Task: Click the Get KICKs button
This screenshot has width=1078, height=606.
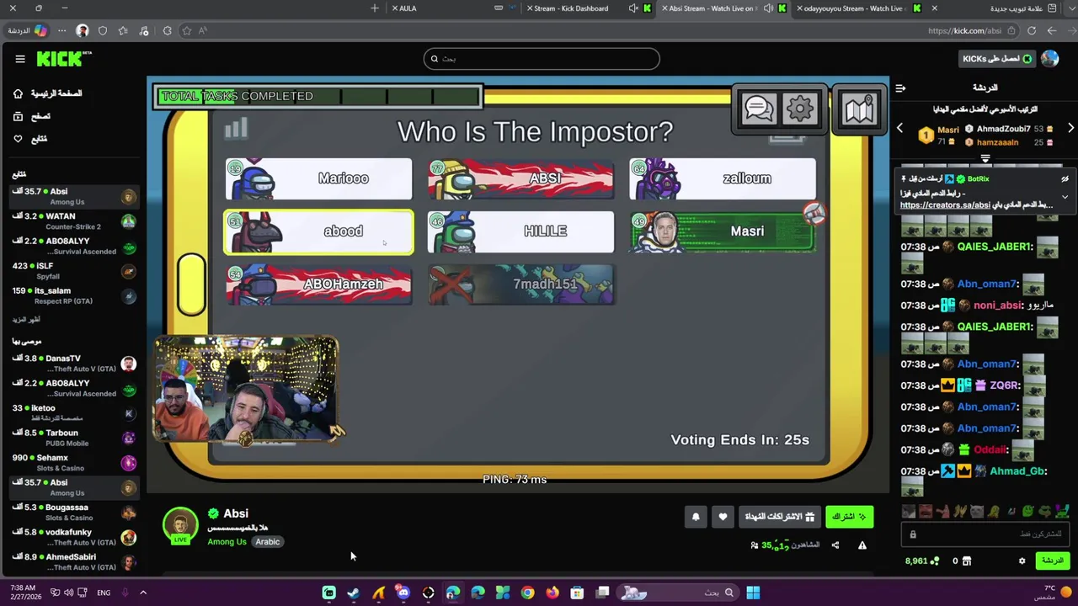Action: pos(998,59)
